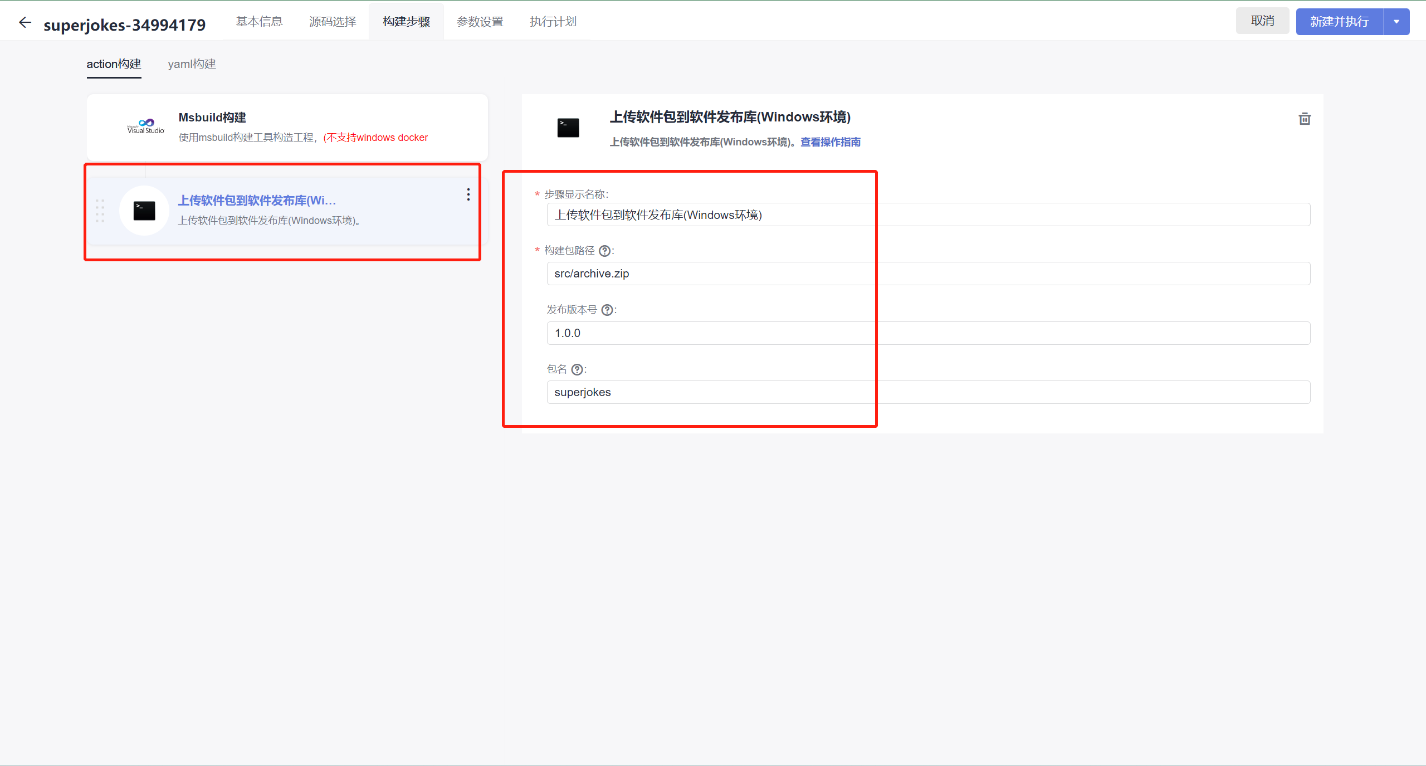Switch to the 执行计划 tab
The image size is (1426, 766).
(x=553, y=22)
